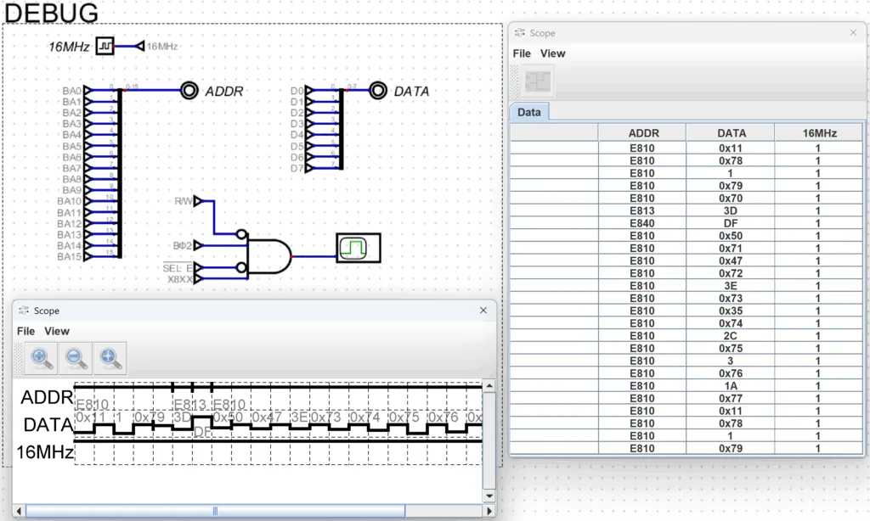Screen dimensions: 870x521
Task: Click the address bus splitter bar
Action: click(x=120, y=173)
